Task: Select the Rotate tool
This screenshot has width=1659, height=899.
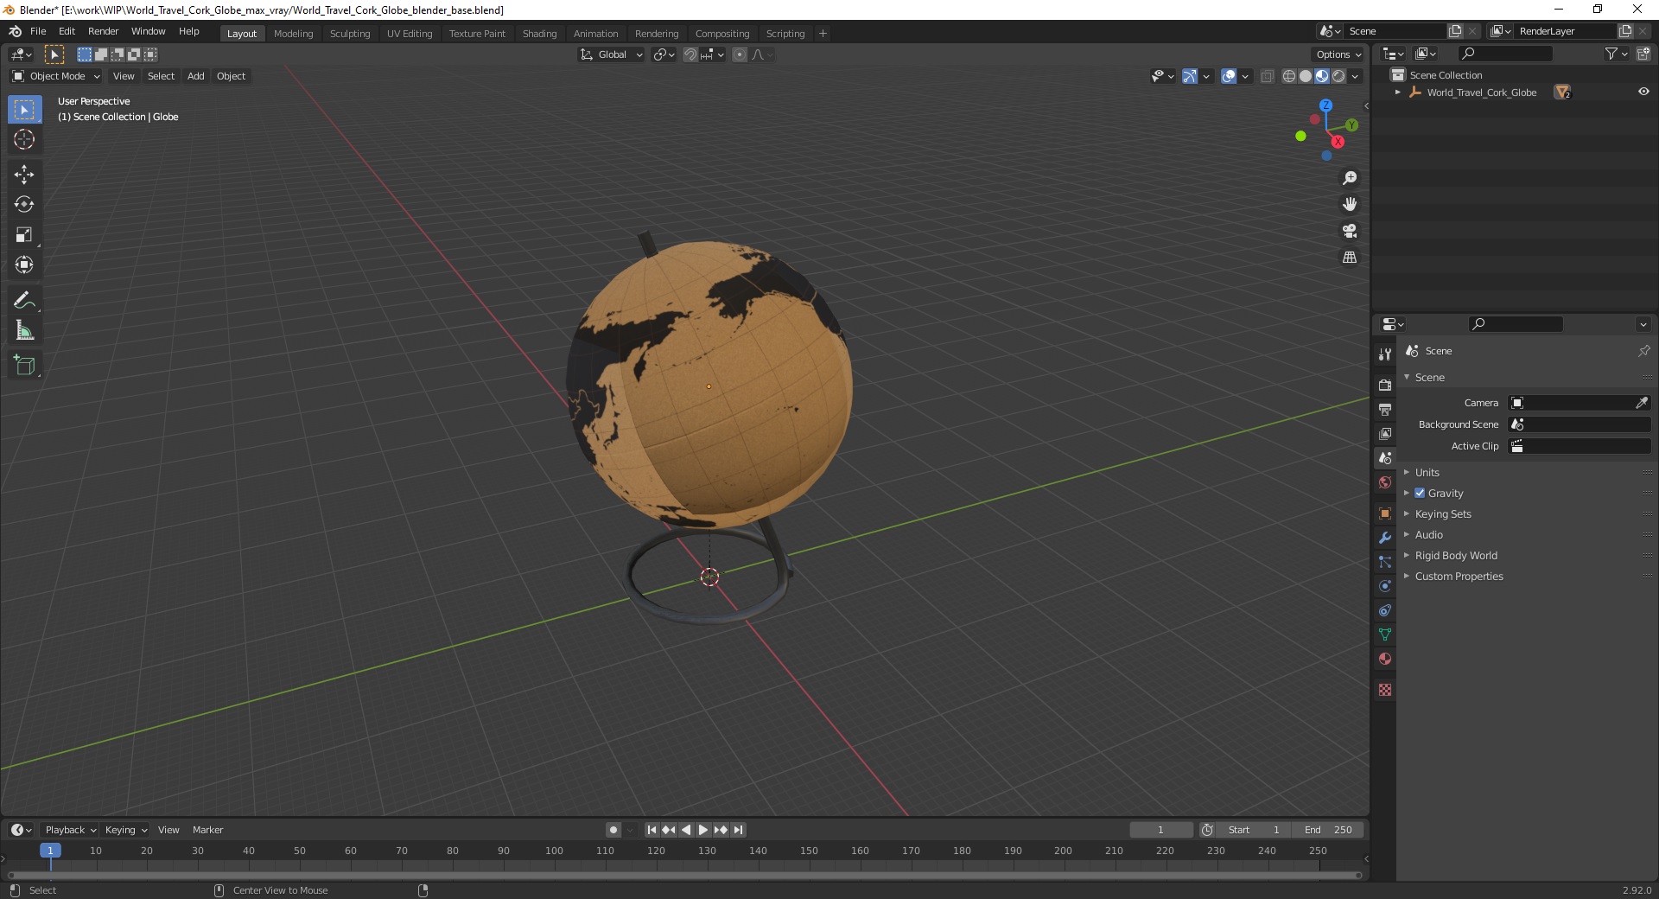Action: pyautogui.click(x=24, y=205)
